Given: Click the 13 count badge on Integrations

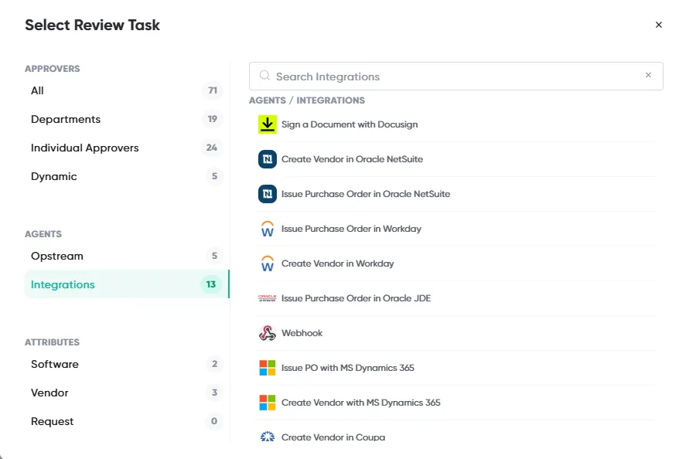Looking at the screenshot, I should coord(211,284).
